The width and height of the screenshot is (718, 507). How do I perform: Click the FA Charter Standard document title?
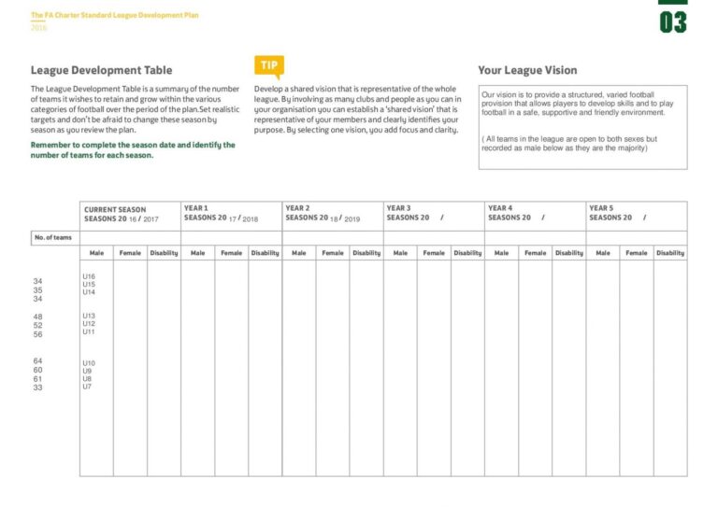pos(114,15)
